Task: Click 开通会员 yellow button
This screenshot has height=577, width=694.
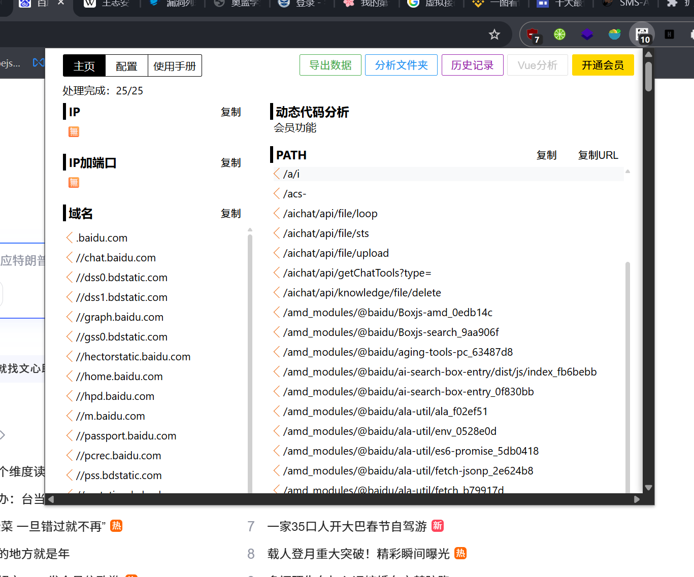Action: (x=603, y=65)
